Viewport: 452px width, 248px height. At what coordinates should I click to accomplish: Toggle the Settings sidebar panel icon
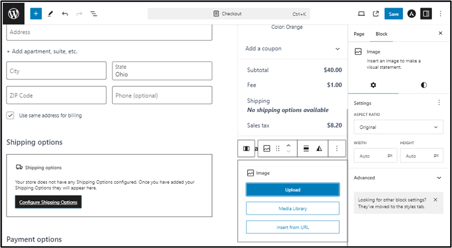426,14
